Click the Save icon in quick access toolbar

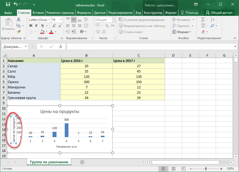(8, 4)
